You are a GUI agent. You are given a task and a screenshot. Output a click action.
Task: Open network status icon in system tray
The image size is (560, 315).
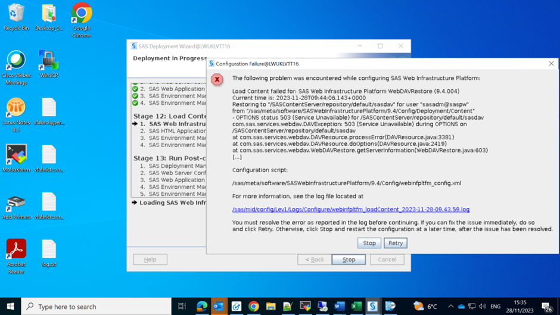click(472, 307)
